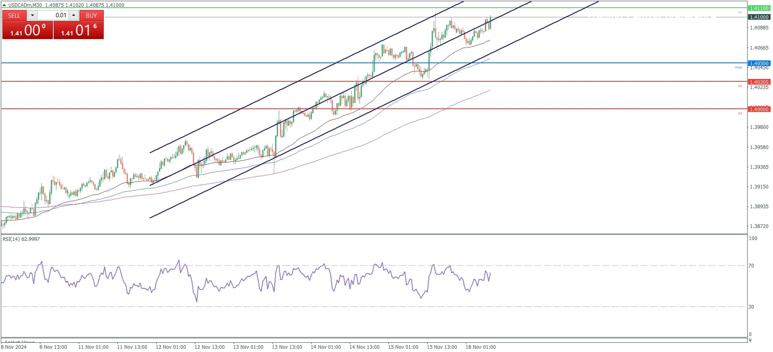Click the S3 level label
The height and width of the screenshot is (352, 773).
pos(740,113)
